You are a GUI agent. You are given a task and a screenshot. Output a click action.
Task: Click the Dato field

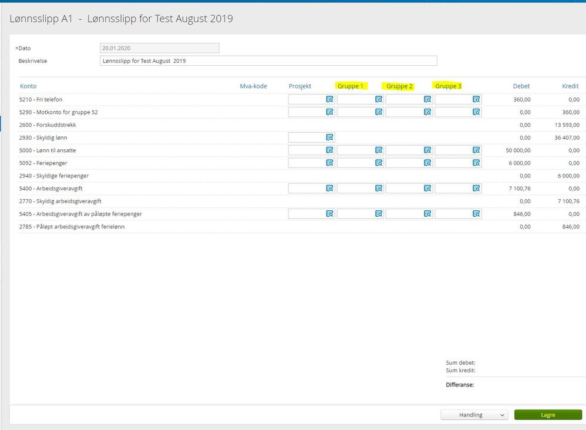click(160, 48)
